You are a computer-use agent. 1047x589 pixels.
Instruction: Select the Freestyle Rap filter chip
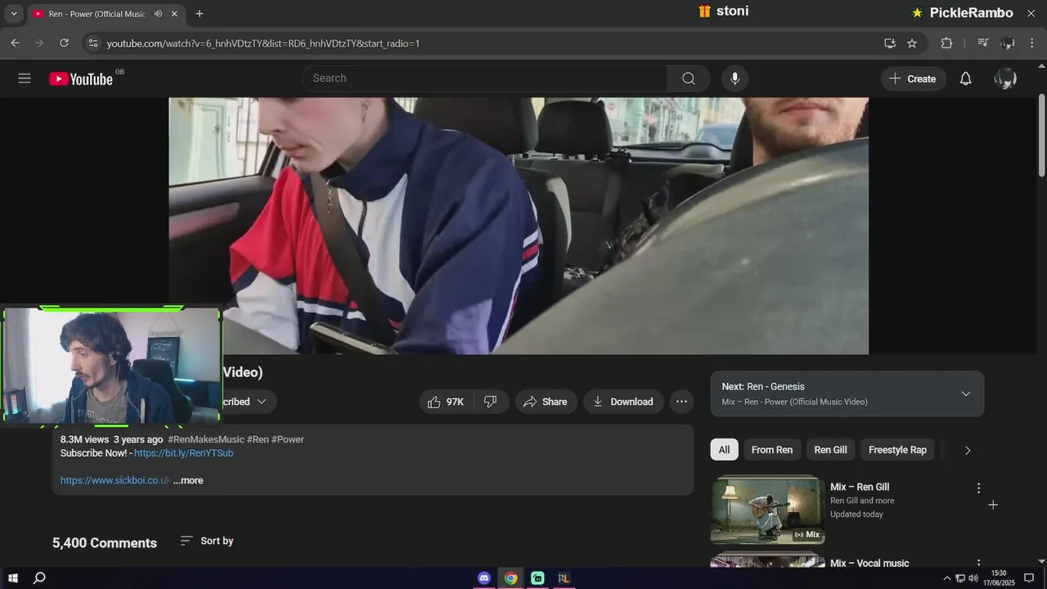pyautogui.click(x=897, y=450)
